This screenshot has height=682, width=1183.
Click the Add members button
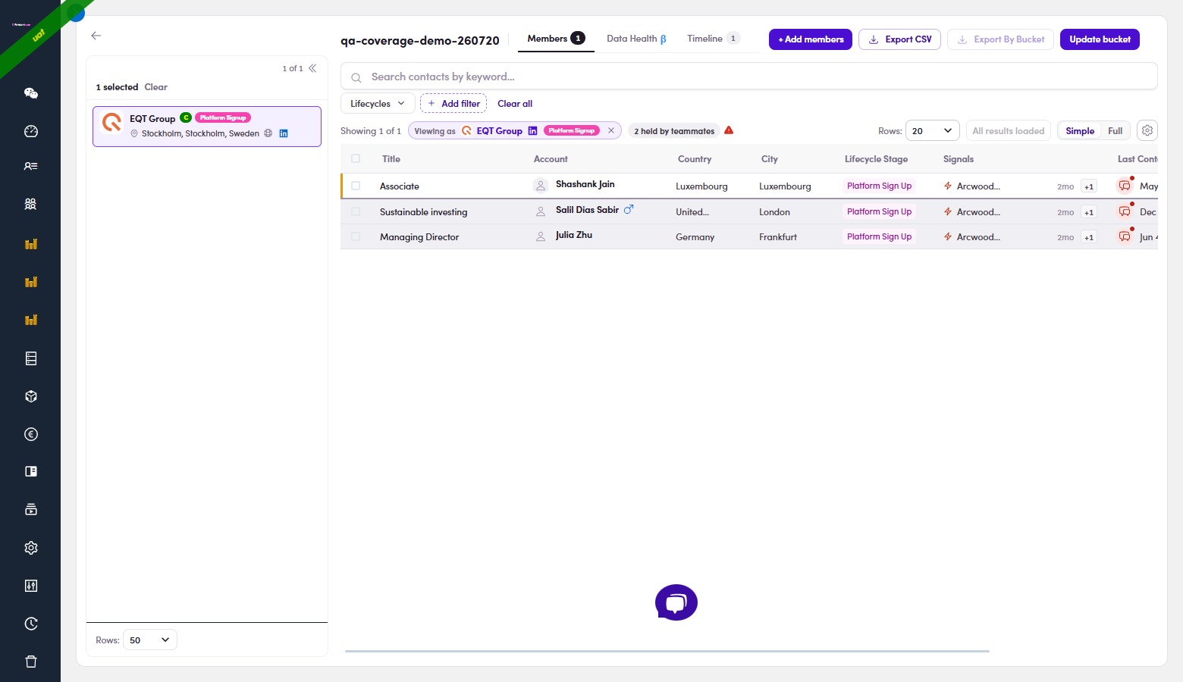tap(811, 39)
